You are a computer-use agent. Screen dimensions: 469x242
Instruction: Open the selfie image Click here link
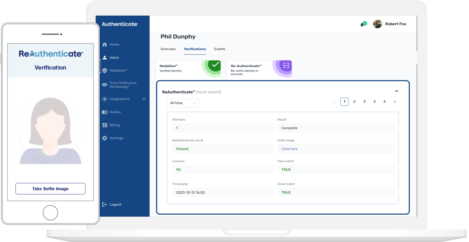pos(289,149)
